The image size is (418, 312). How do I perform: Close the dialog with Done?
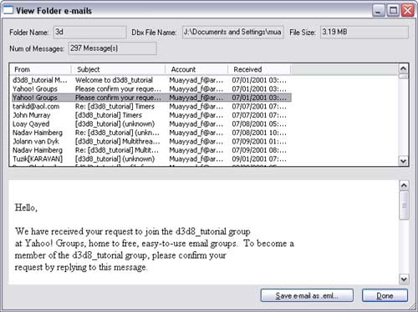(385, 295)
